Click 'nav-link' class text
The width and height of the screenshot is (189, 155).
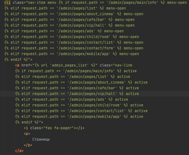click(x=124, y=65)
